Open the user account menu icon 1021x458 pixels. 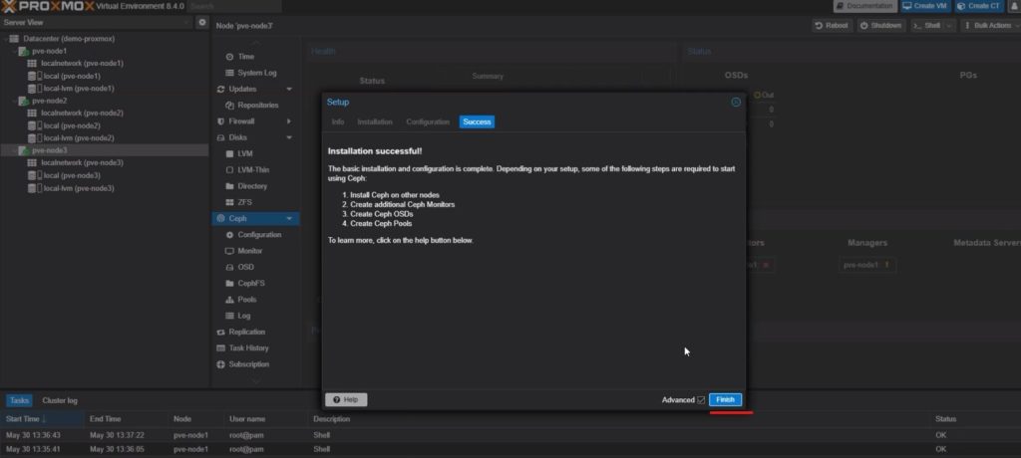(x=1014, y=6)
